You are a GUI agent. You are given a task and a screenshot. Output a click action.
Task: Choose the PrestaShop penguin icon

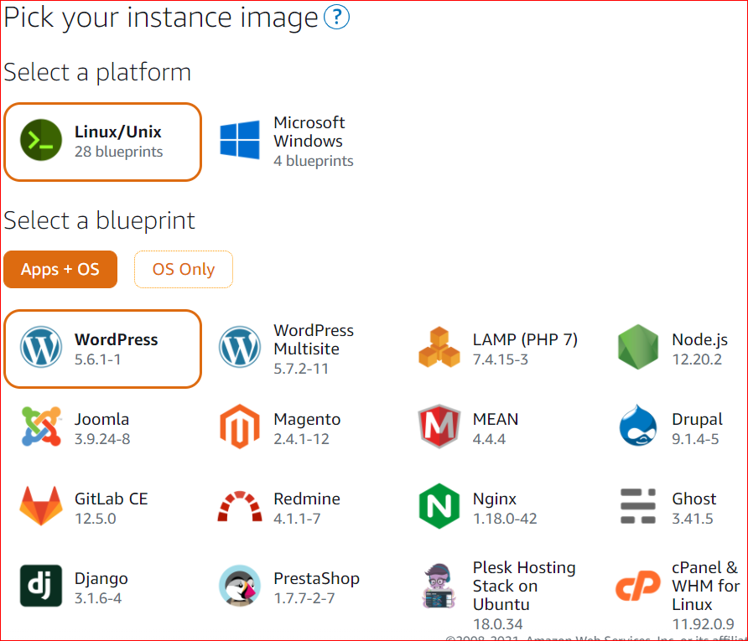click(240, 586)
